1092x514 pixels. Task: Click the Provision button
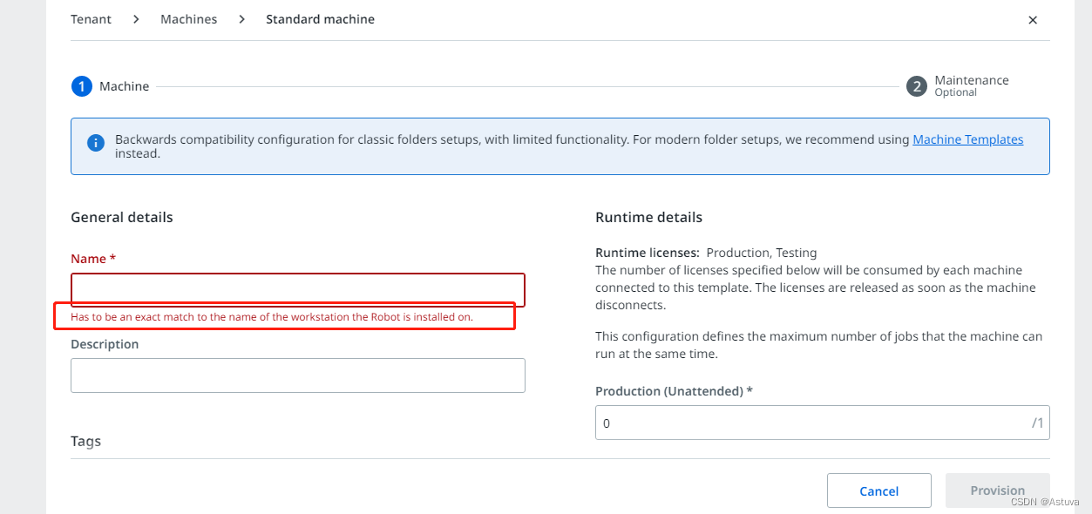997,490
